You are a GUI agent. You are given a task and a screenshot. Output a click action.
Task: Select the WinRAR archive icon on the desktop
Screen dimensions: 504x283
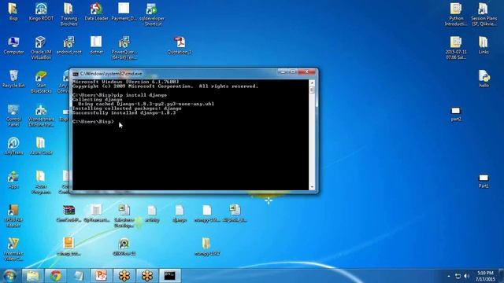pos(69,214)
